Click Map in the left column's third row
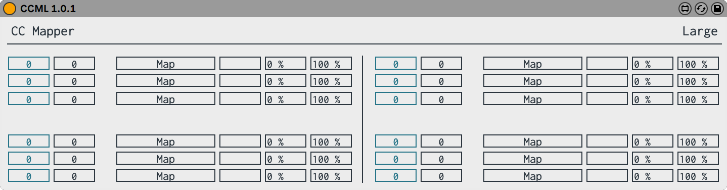Image resolution: width=727 pixels, height=190 pixels. pyautogui.click(x=166, y=99)
